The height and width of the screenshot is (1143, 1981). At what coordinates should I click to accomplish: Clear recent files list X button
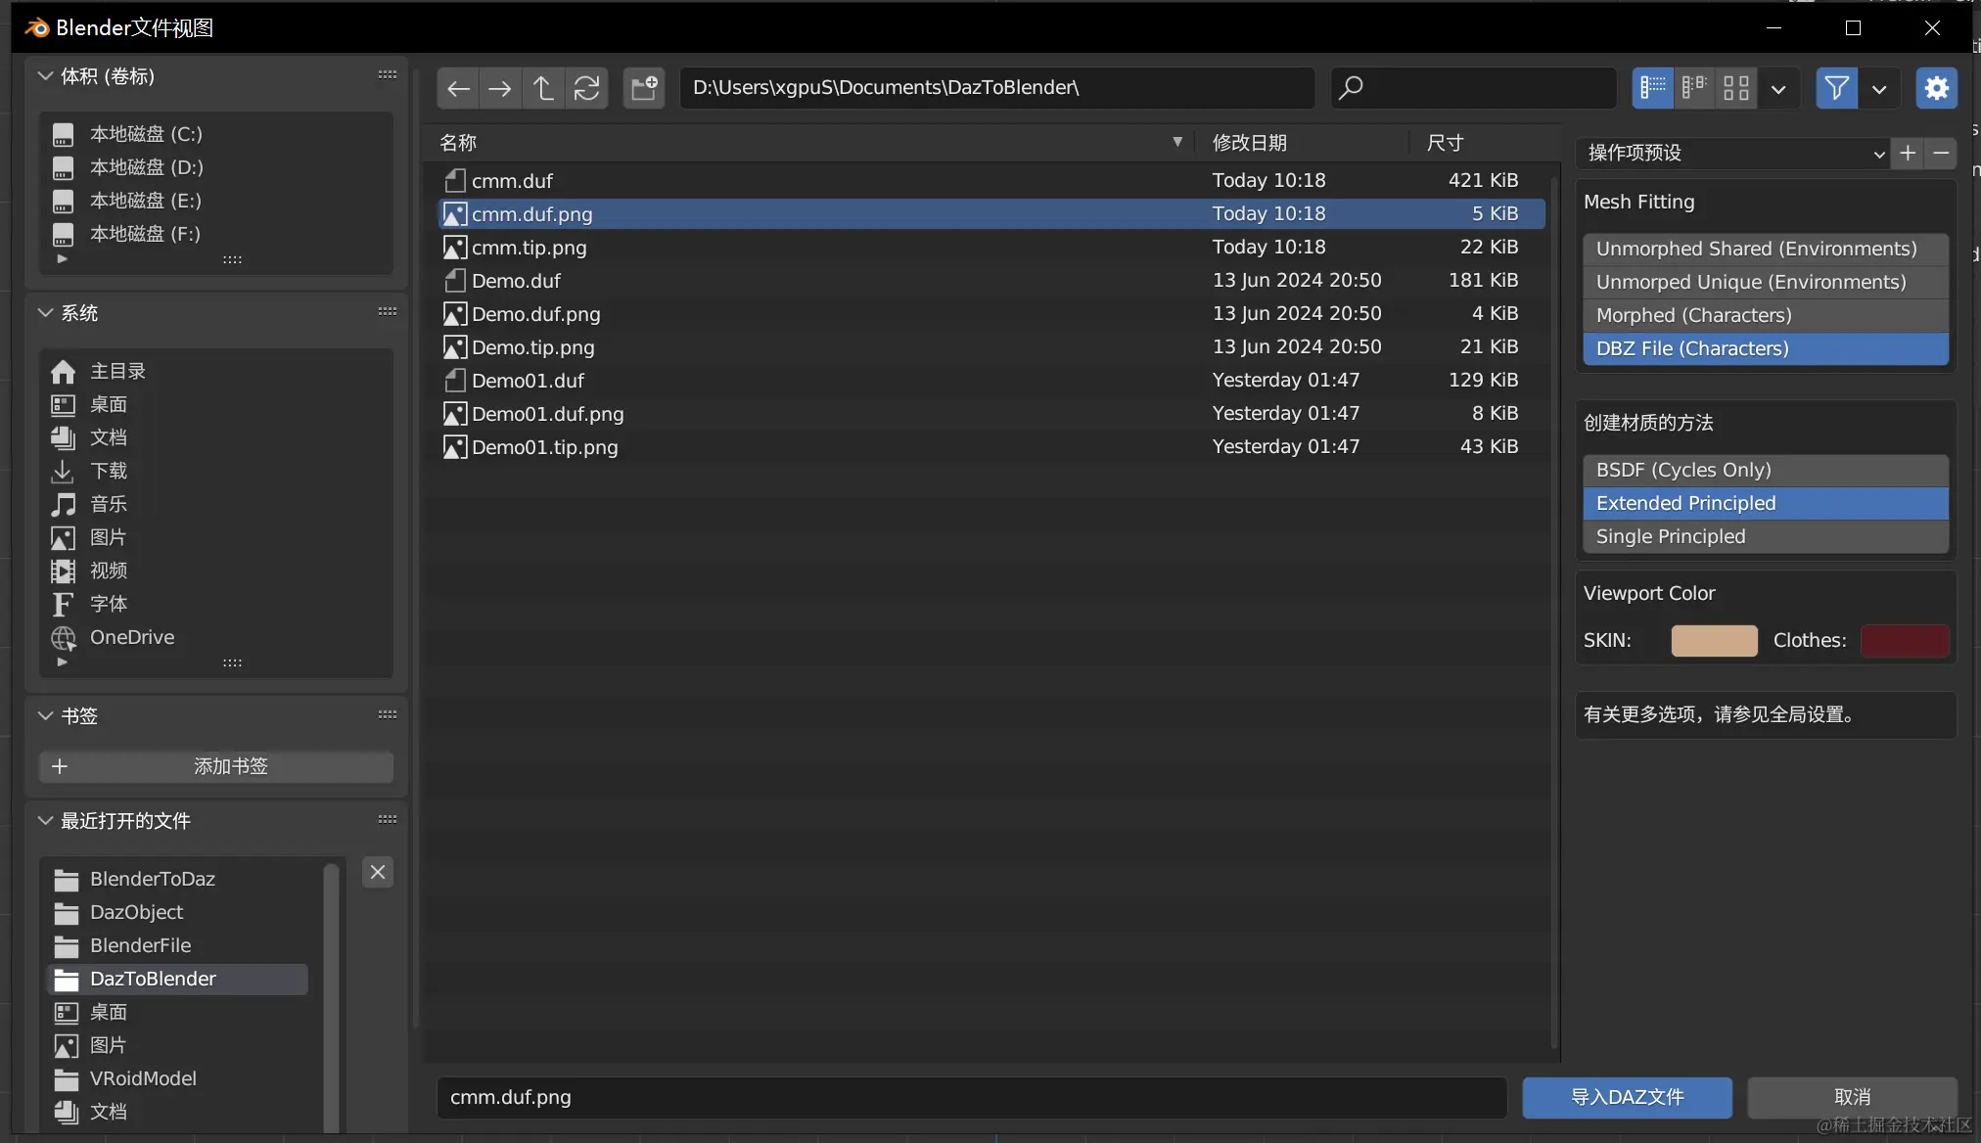point(378,872)
